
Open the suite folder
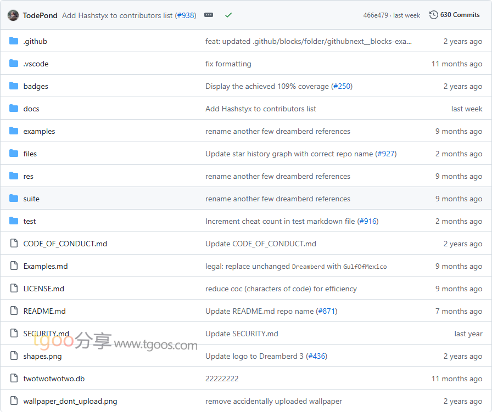coord(31,199)
